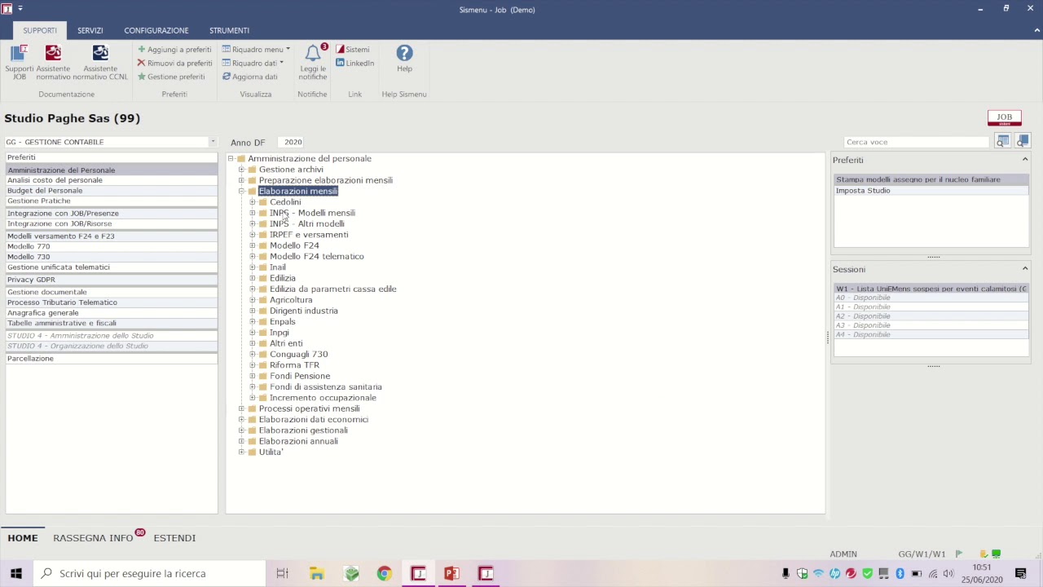
Task: Expand Preparazione elaborazioni mensili node
Action: (x=241, y=180)
